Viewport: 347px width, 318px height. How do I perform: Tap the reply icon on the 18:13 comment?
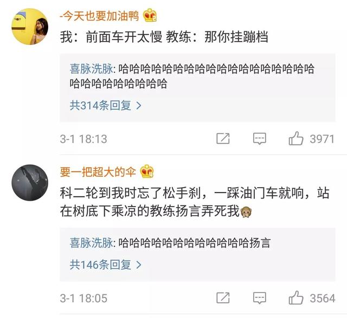click(x=260, y=139)
